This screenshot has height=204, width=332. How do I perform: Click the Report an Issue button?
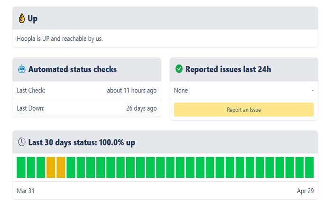click(x=244, y=110)
